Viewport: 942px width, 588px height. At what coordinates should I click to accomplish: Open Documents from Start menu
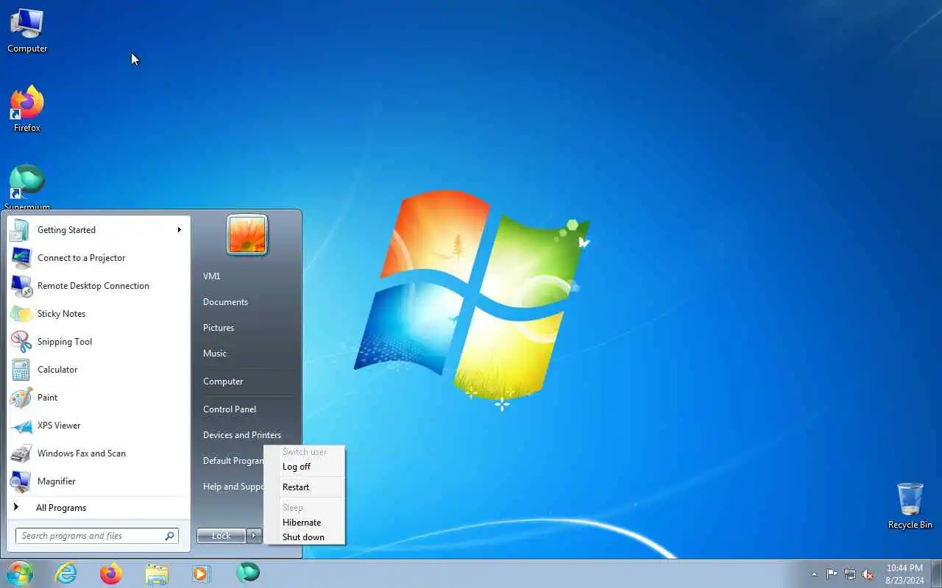point(225,302)
